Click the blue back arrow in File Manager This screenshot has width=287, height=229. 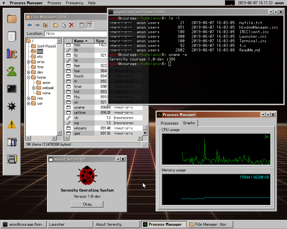click(30, 25)
